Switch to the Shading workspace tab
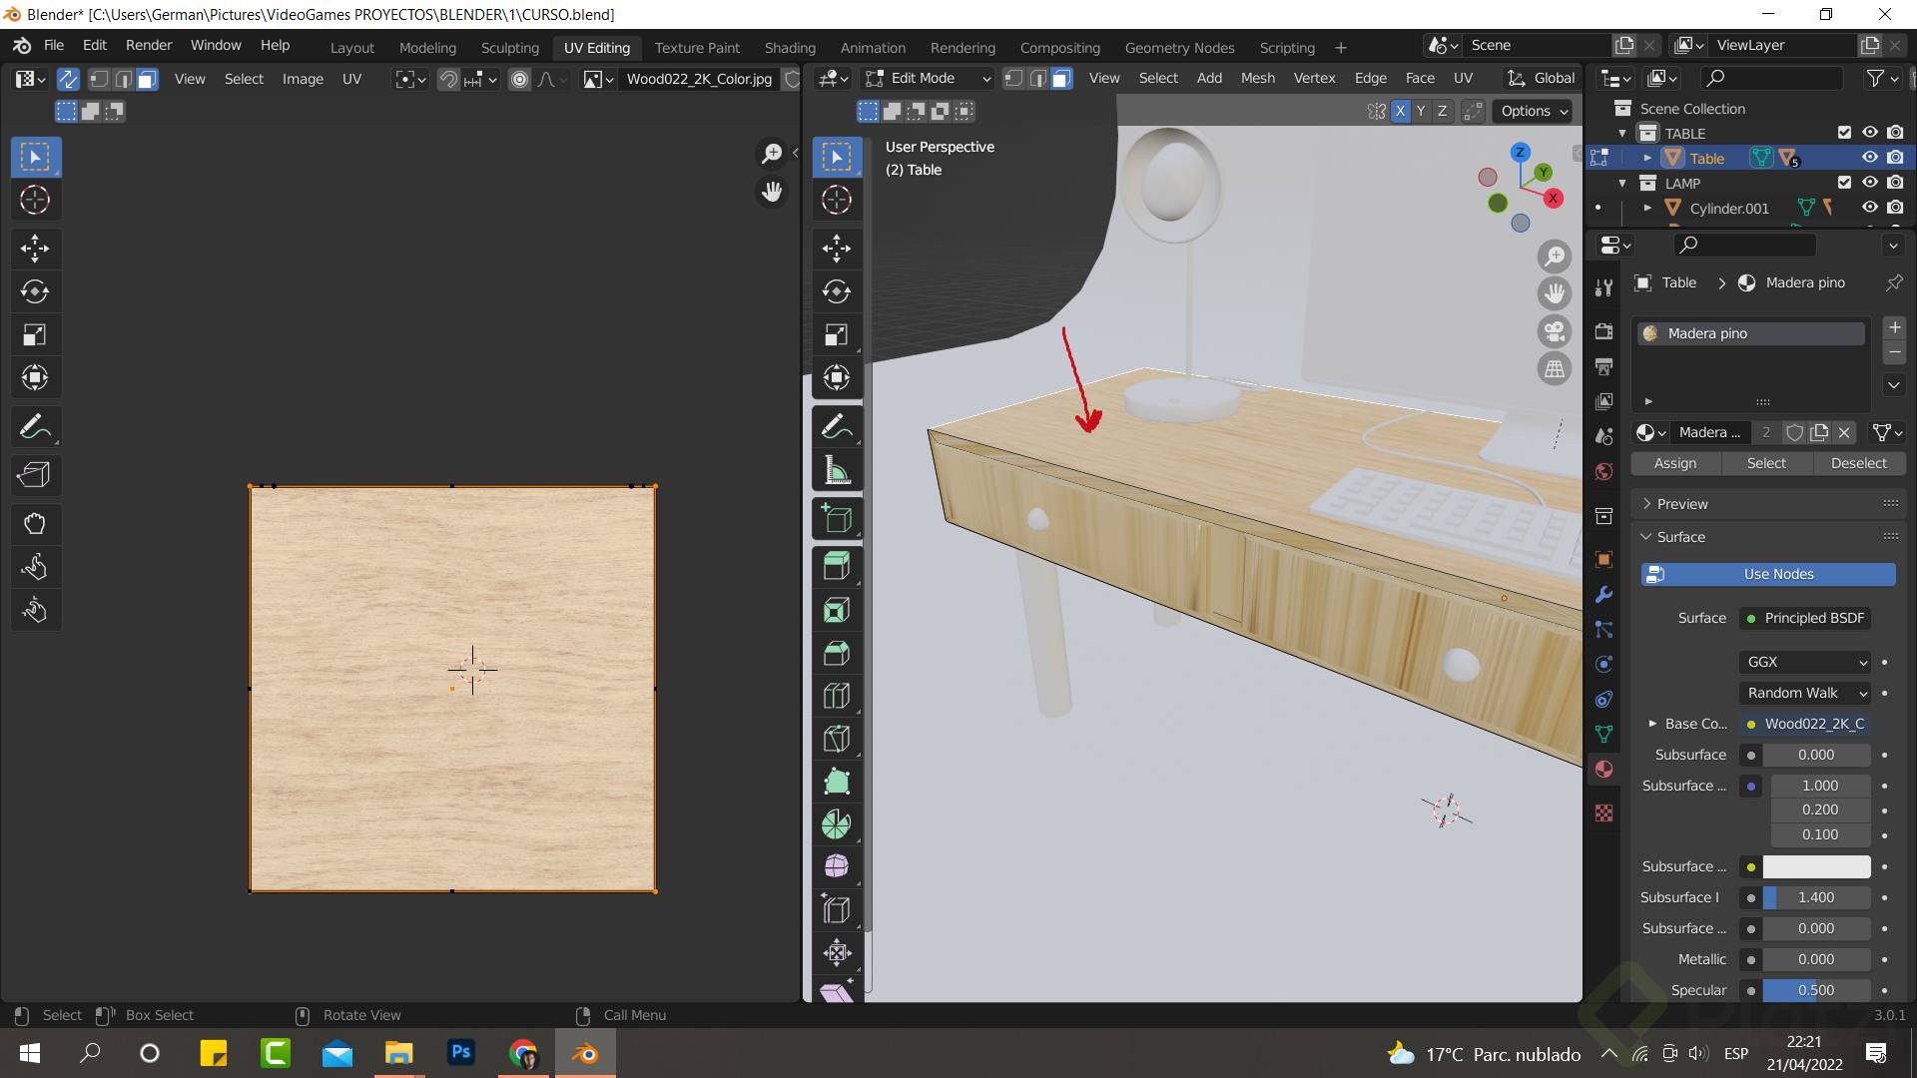Image resolution: width=1917 pixels, height=1078 pixels. [x=789, y=47]
